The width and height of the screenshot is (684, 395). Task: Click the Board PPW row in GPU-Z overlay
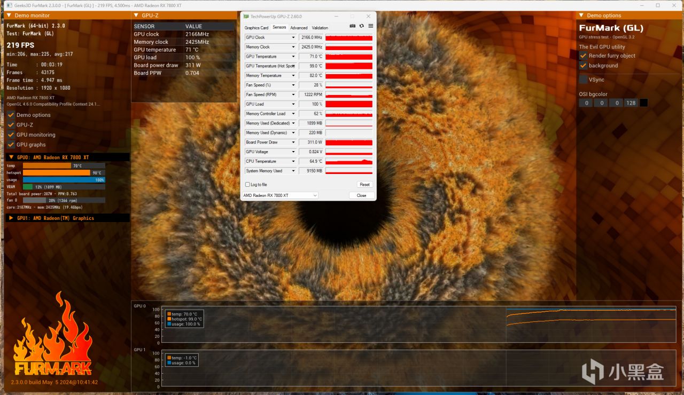[x=184, y=73]
